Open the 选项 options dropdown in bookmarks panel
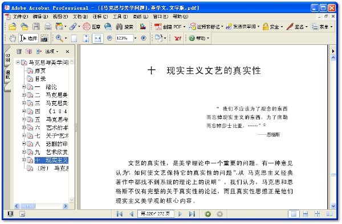The image size is (342, 224). (x=52, y=52)
